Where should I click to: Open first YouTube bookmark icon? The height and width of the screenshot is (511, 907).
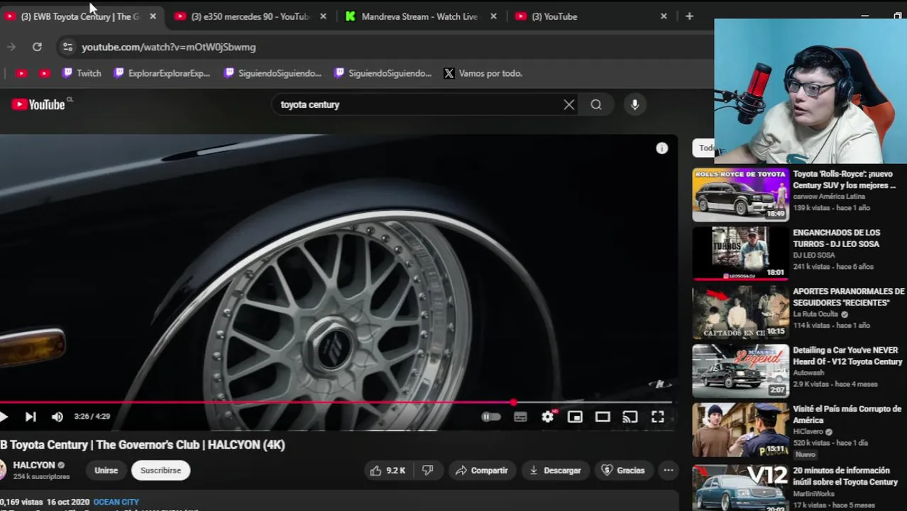point(21,73)
